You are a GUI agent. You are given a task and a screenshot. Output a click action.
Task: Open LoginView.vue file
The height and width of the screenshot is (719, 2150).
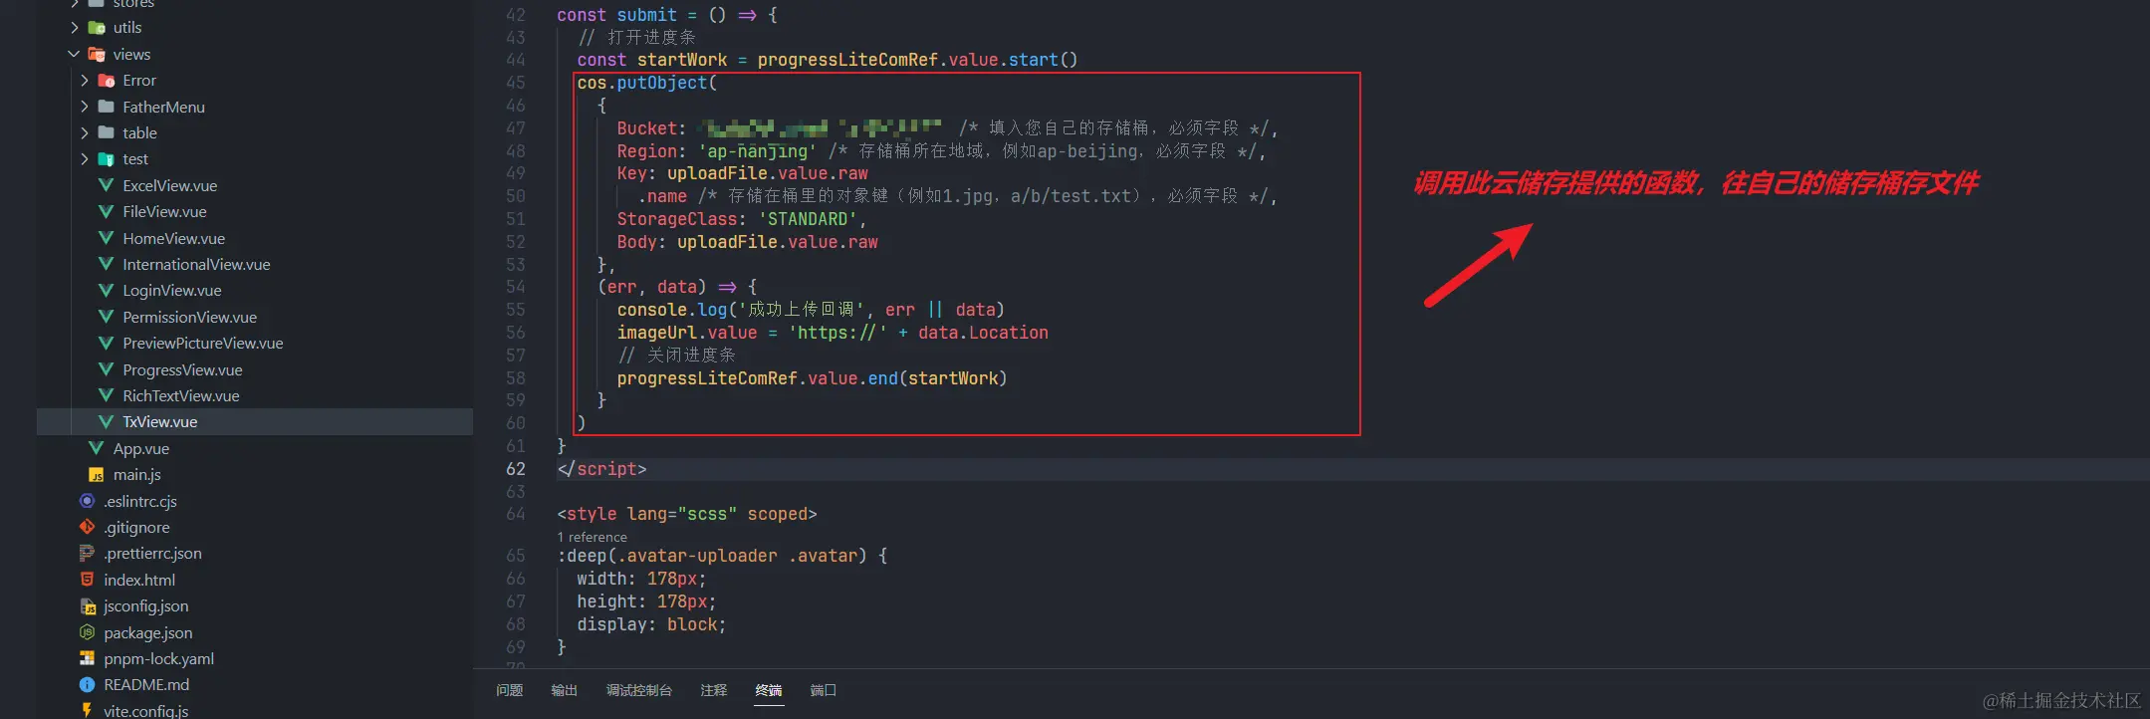click(x=171, y=290)
